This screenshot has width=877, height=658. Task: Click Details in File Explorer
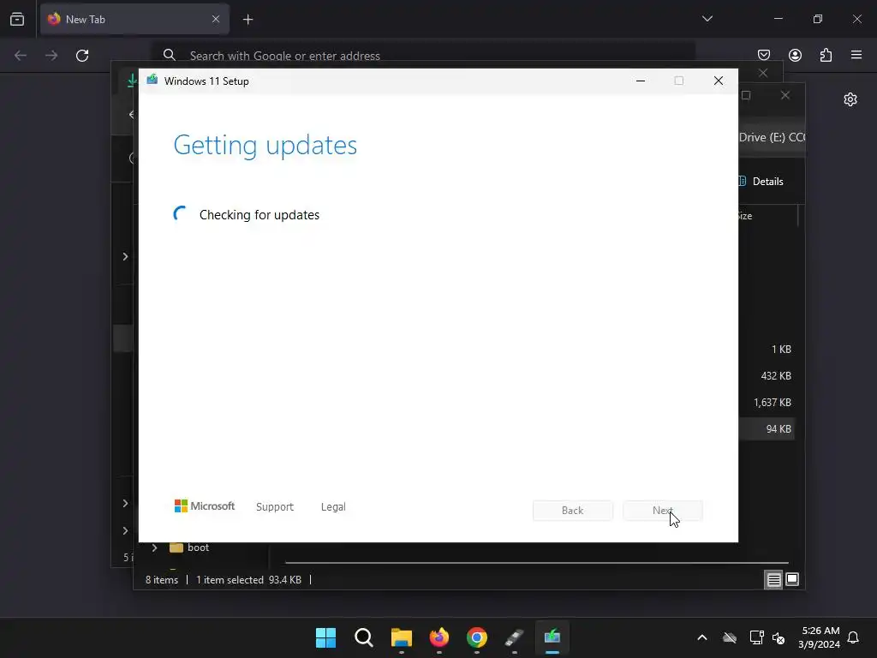point(762,182)
